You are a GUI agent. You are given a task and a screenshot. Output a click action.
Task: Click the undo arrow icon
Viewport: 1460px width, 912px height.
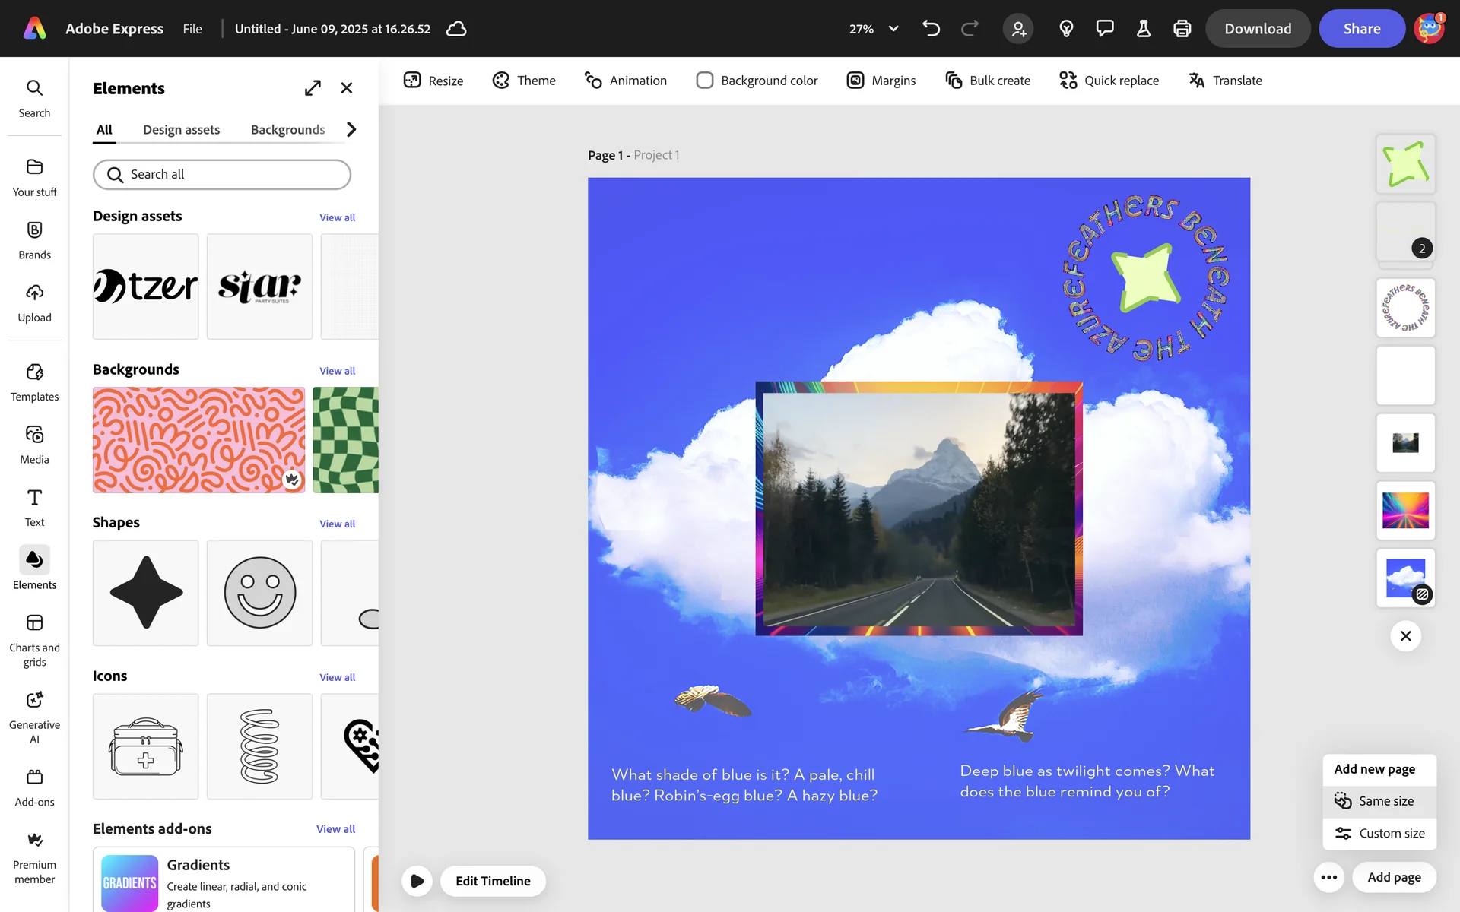click(x=931, y=29)
